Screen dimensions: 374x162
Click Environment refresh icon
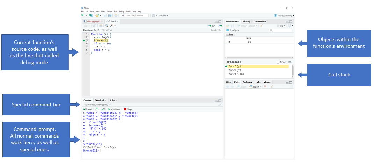(x=289, y=26)
